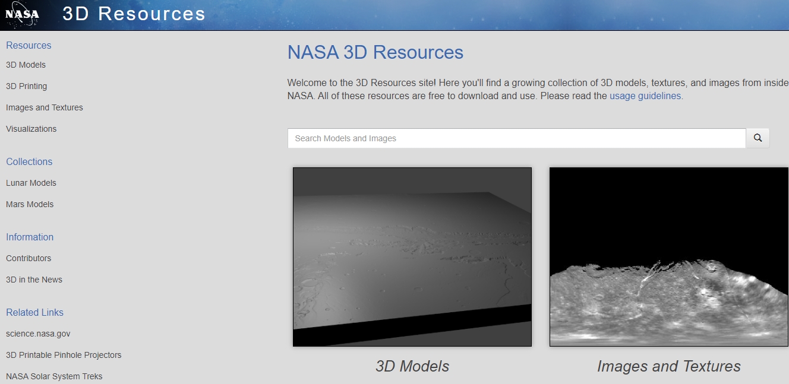Open 3D in the News link
Viewport: 789px width, 384px height.
coord(34,280)
